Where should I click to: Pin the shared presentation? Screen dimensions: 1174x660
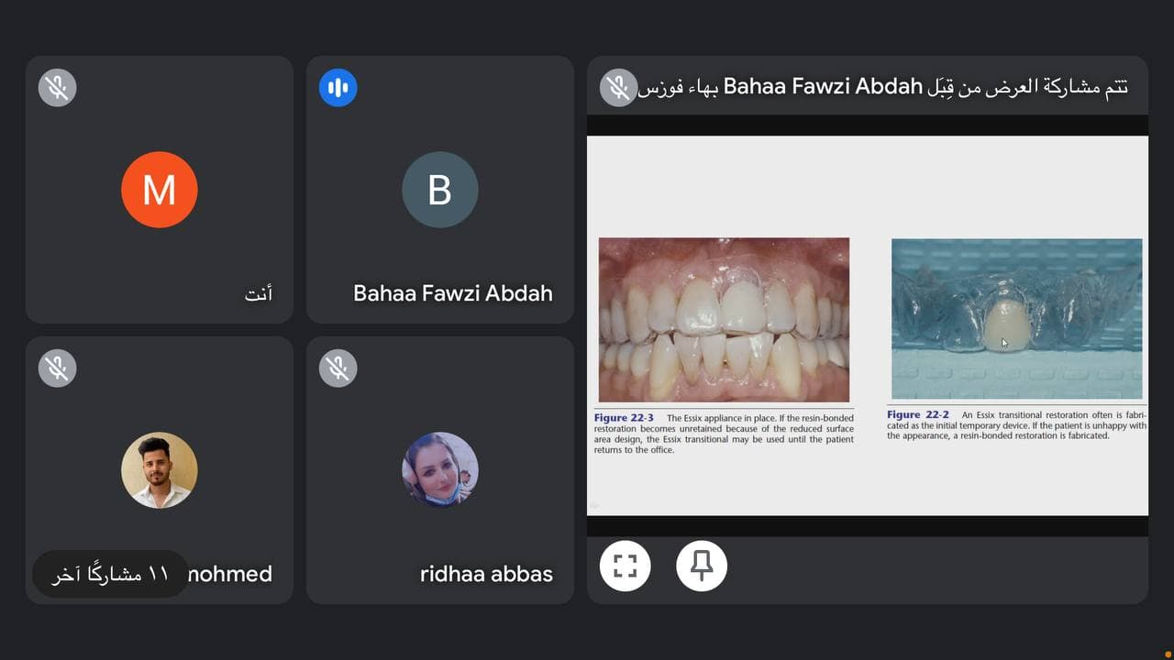[x=702, y=566]
